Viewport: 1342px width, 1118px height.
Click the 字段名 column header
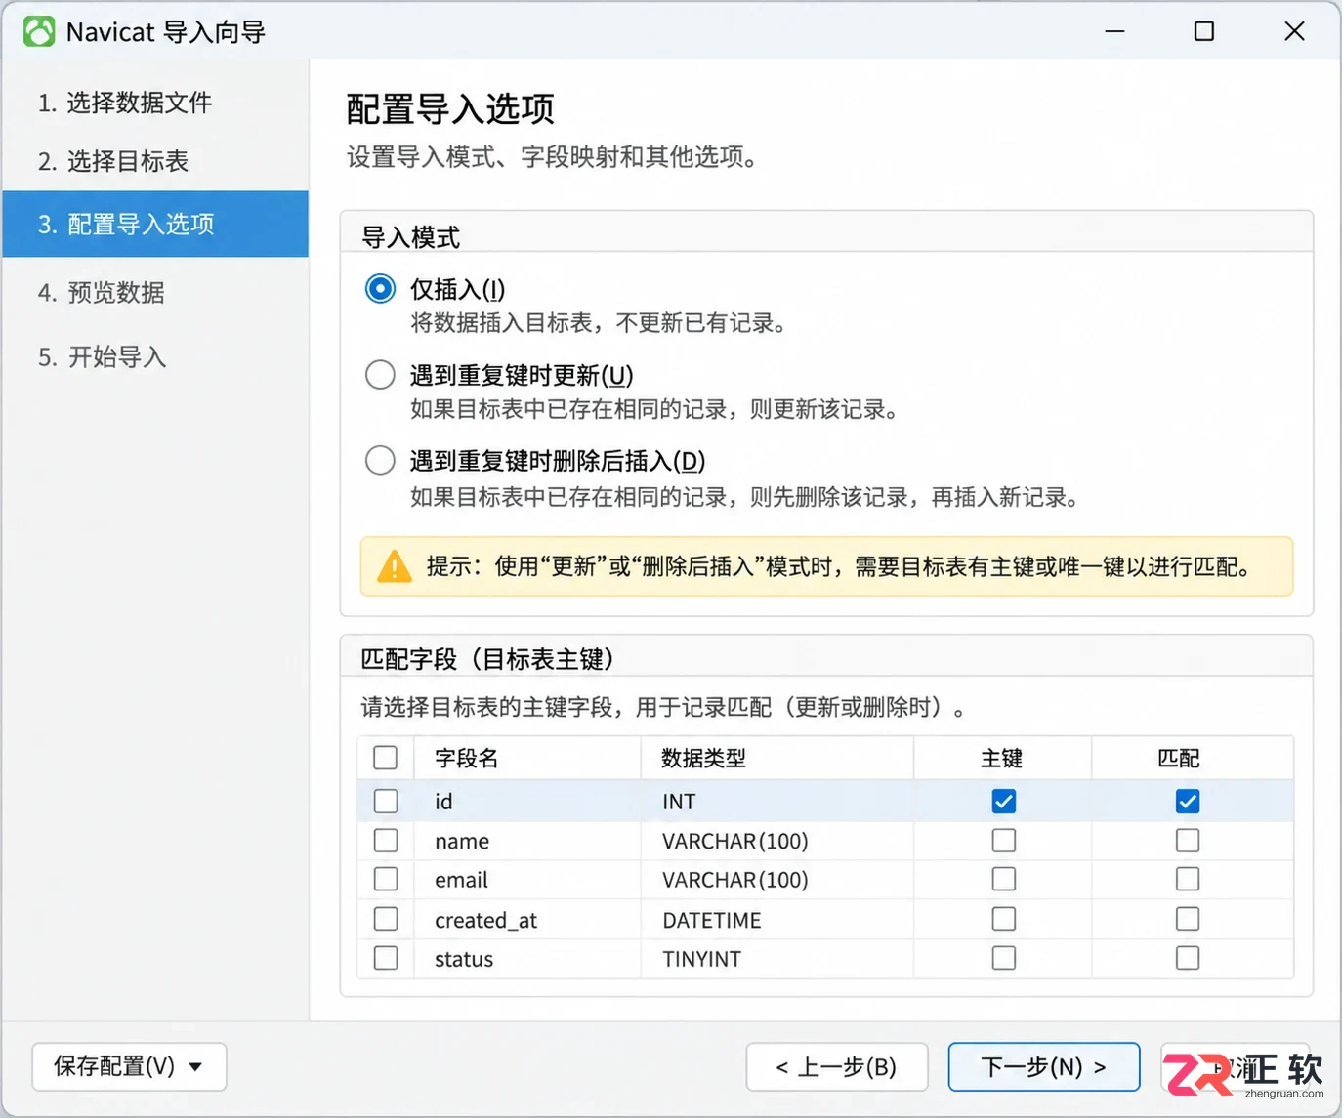528,758
